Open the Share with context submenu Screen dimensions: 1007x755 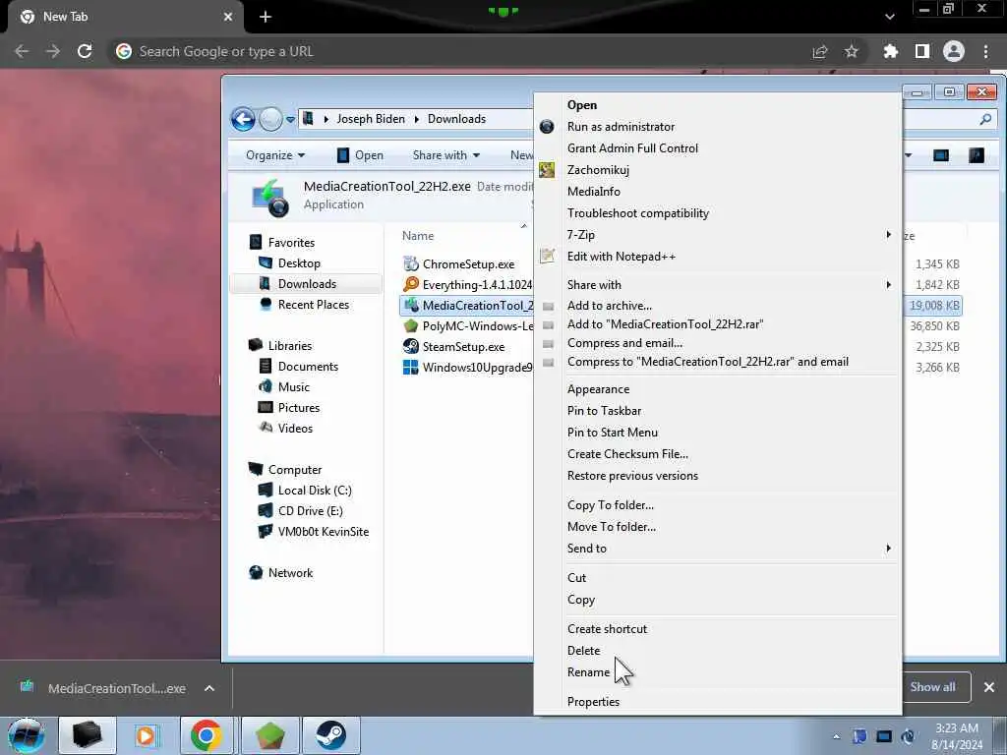pos(716,284)
